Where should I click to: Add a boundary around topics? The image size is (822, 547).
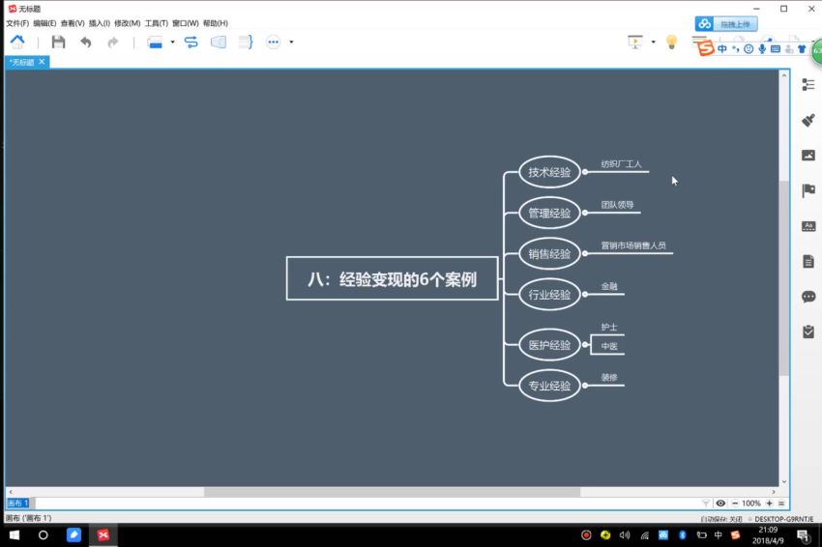coord(219,43)
